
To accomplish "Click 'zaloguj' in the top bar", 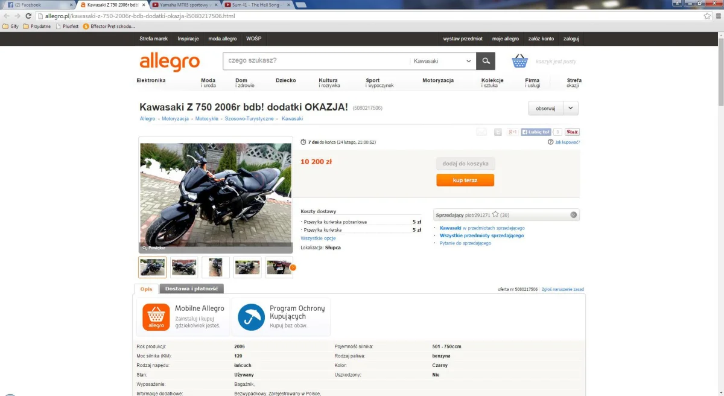I will [x=571, y=39].
